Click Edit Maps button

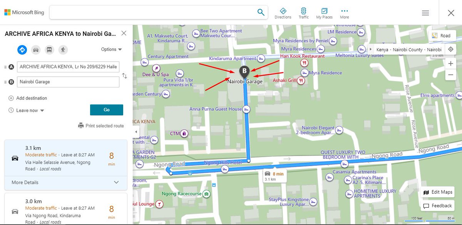(x=437, y=192)
